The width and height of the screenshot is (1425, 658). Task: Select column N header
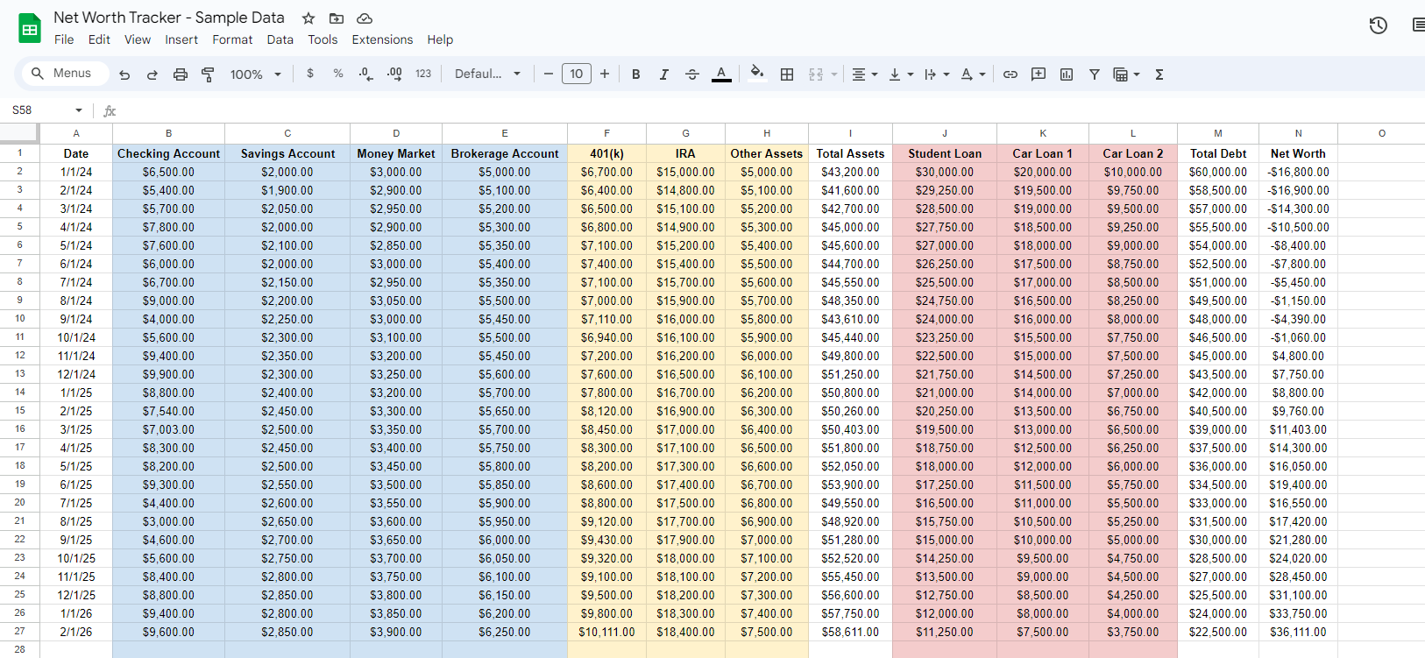coord(1298,133)
